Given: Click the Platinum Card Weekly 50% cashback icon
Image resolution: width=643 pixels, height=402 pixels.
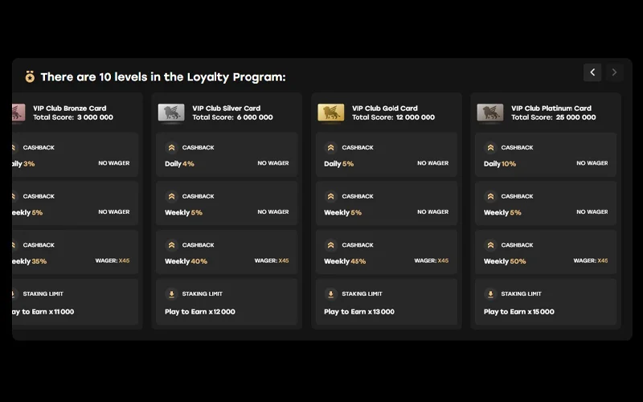Looking at the screenshot, I should tap(490, 245).
